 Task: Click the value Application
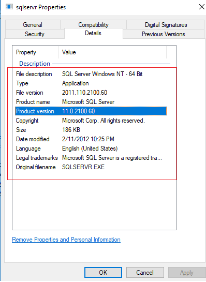click(x=76, y=83)
